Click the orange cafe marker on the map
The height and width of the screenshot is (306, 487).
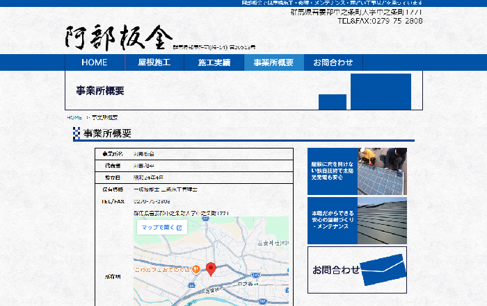(x=195, y=269)
